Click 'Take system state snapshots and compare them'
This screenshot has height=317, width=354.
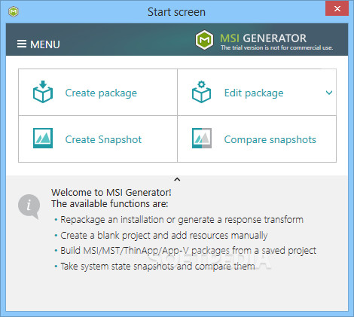157,267
